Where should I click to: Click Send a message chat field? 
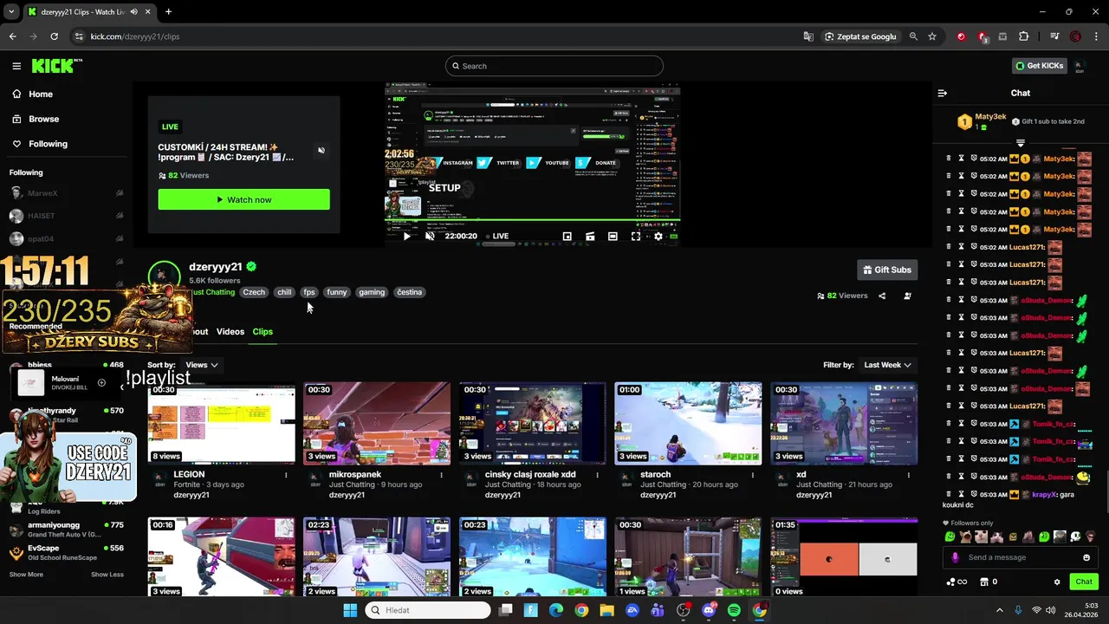1019,557
